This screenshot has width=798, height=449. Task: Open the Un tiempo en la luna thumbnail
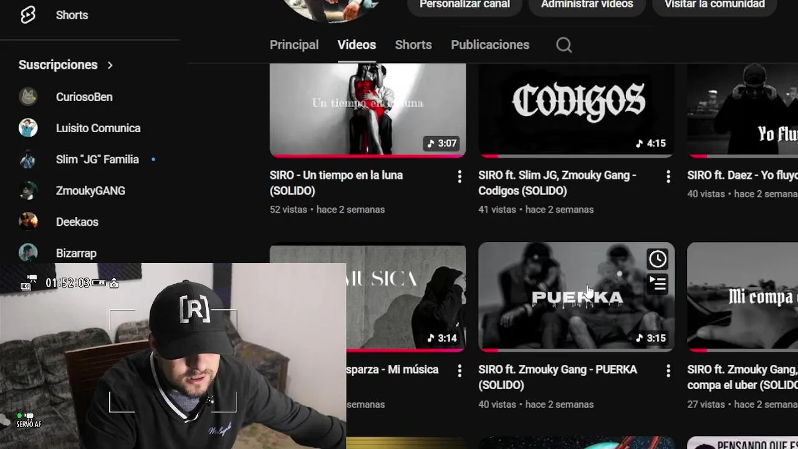pyautogui.click(x=368, y=110)
